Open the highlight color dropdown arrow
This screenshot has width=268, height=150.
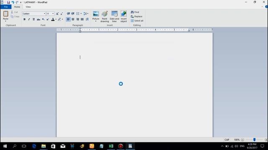click(62, 20)
